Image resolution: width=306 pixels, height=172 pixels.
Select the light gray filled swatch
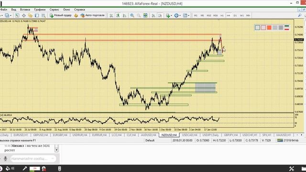(x=275, y=28)
